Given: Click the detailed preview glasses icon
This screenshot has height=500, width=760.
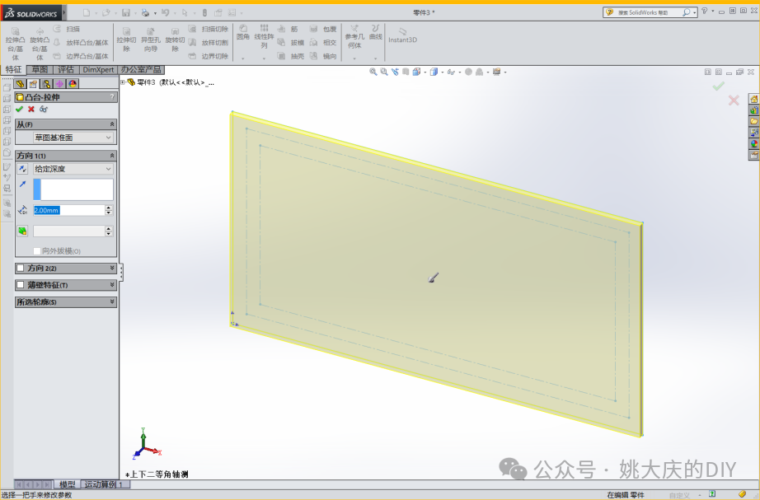Looking at the screenshot, I should tap(44, 109).
